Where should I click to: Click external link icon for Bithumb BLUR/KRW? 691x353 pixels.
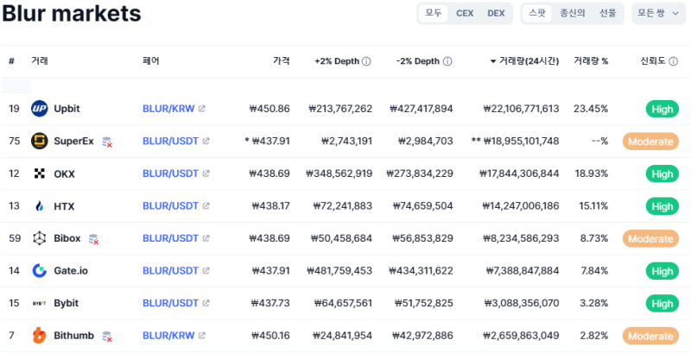pyautogui.click(x=202, y=336)
